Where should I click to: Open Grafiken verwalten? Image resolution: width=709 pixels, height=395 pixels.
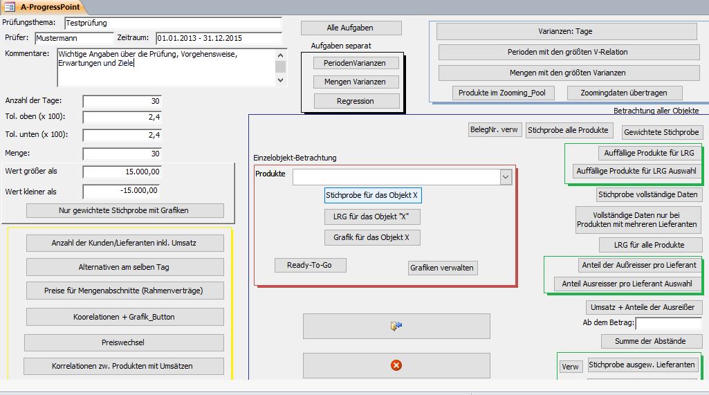point(443,268)
